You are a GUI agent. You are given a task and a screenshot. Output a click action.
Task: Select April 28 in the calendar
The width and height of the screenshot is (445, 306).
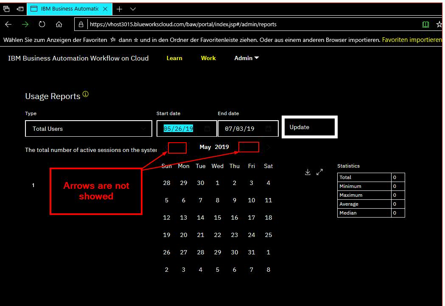[167, 183]
